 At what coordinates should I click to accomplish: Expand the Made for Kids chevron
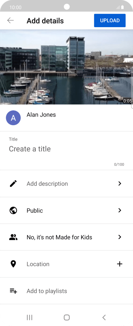[120, 237]
